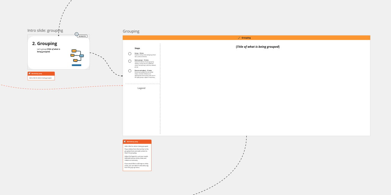Click the time-duration minutes badge on intro slide
Image resolution: width=391 pixels, height=195 pixels.
82,36
